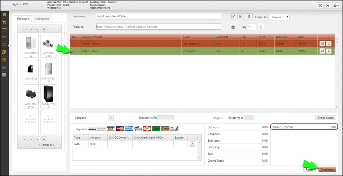This screenshot has width=343, height=176.
Task: Open the grid table sidebar icon
Action: (x=4, y=75)
